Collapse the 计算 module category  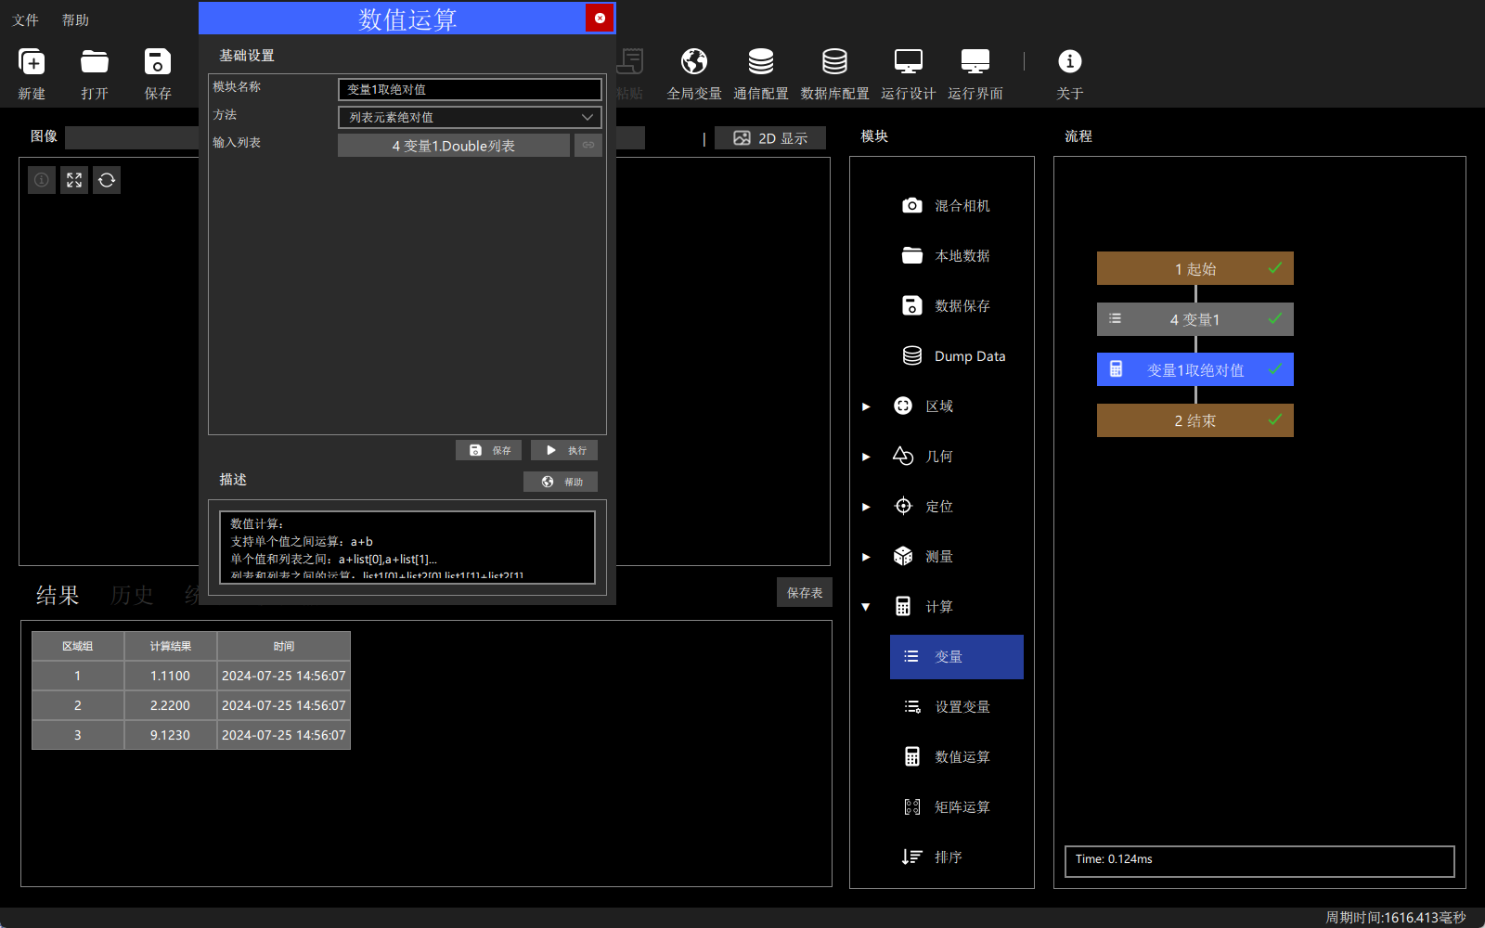click(866, 607)
